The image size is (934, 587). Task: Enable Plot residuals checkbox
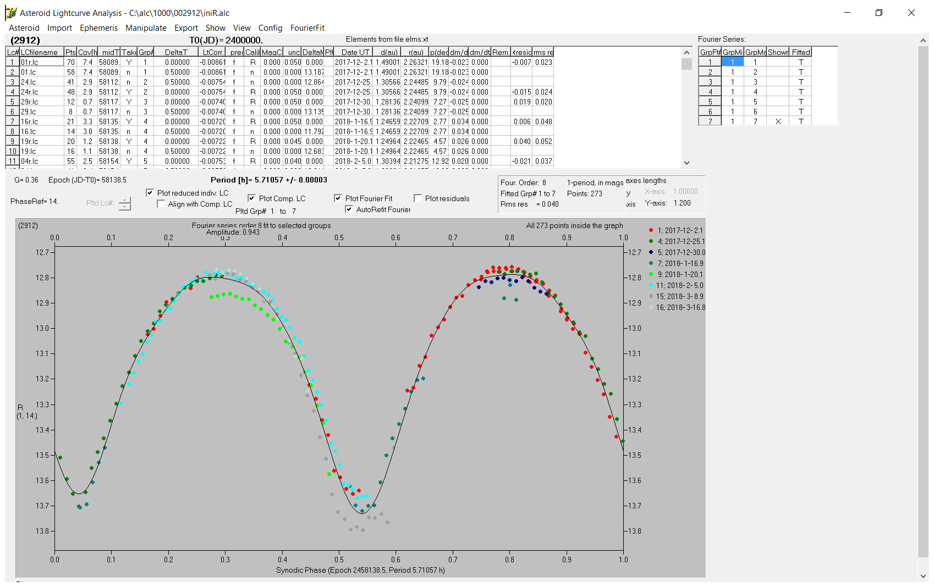[417, 198]
